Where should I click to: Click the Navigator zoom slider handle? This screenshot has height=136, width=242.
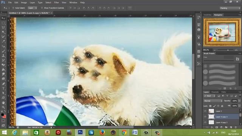click(228, 50)
